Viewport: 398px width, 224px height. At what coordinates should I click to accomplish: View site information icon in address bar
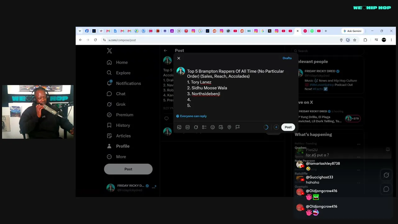(x=104, y=40)
